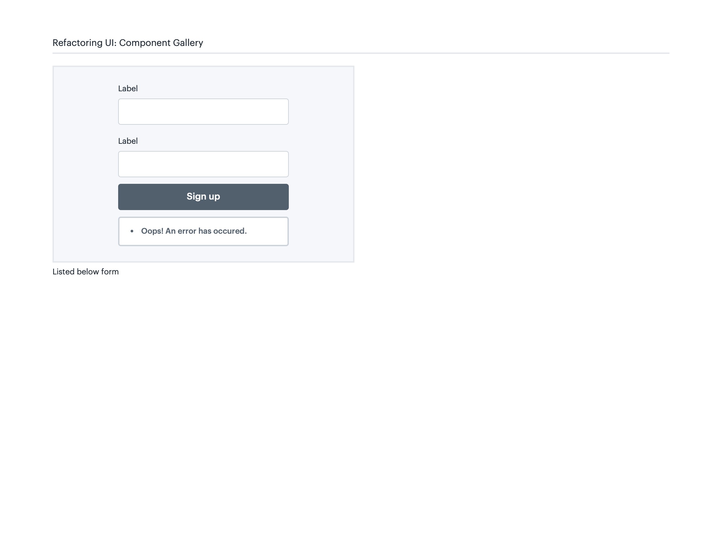Focus the second Label input field

203,164
